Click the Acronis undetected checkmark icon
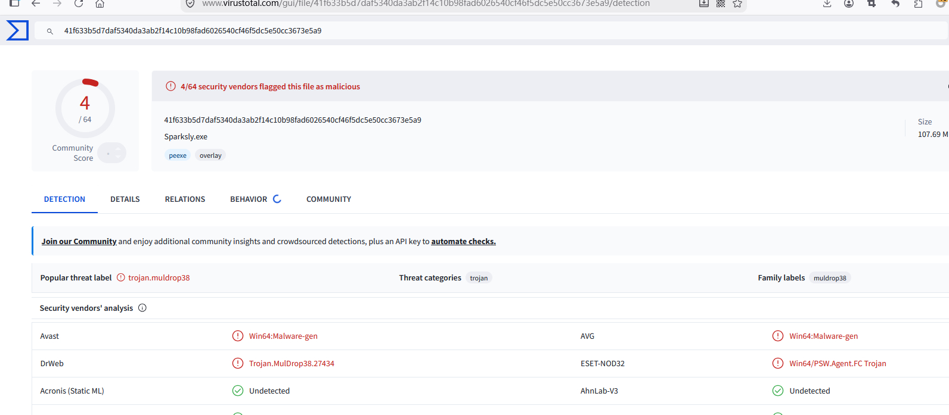The height and width of the screenshot is (415, 949). pos(238,391)
